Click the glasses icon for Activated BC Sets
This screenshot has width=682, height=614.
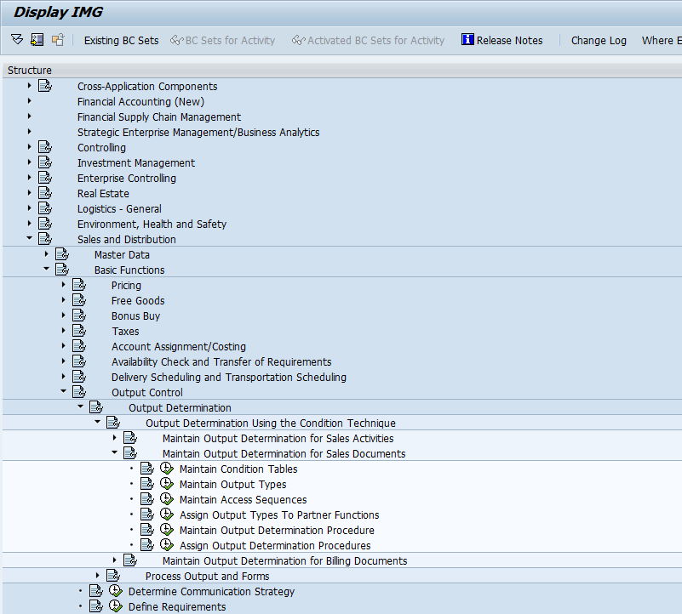(298, 40)
